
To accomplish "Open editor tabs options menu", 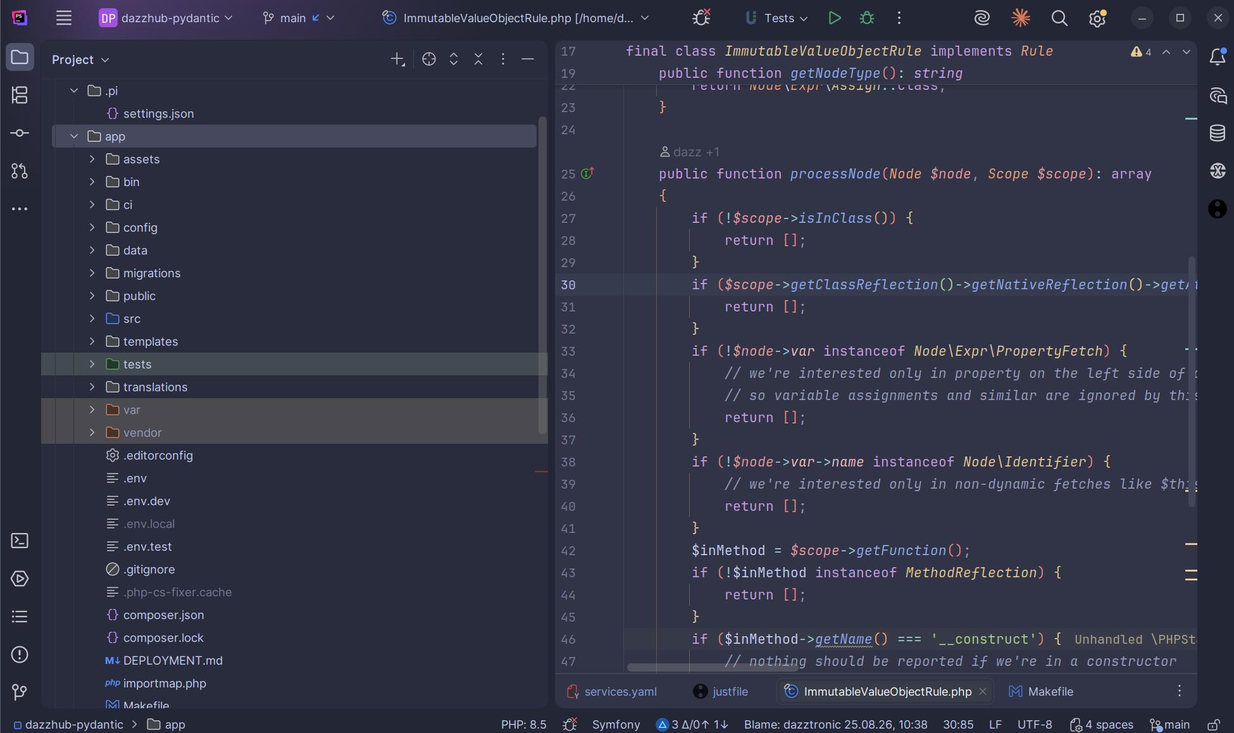I will [1180, 691].
